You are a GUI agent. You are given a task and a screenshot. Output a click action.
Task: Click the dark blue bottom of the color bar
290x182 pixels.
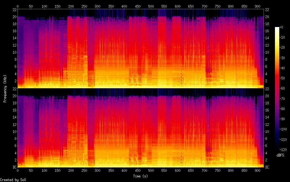coord(277,147)
